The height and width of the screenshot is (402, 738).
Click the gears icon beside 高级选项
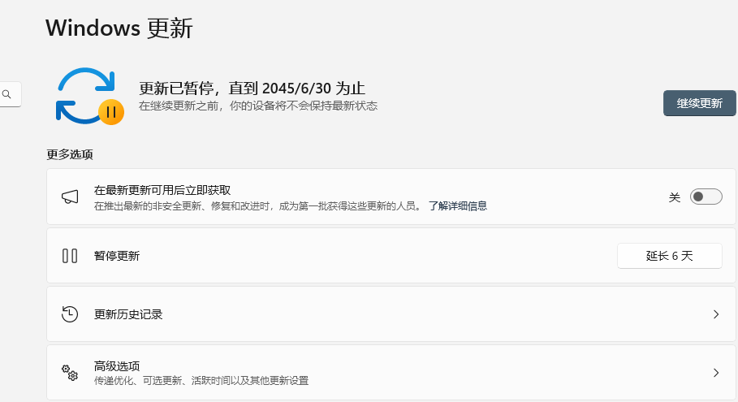70,373
